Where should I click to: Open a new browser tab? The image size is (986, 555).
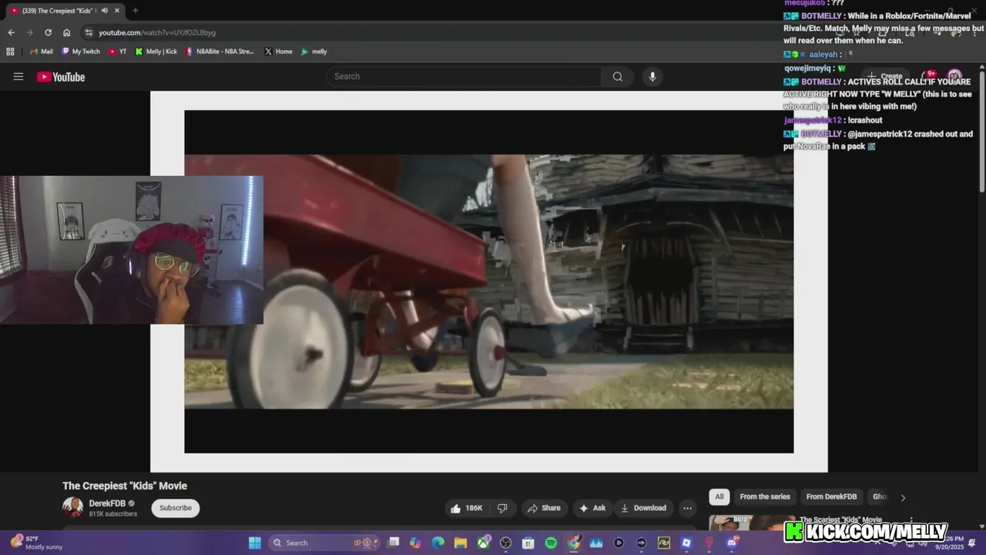tap(136, 11)
